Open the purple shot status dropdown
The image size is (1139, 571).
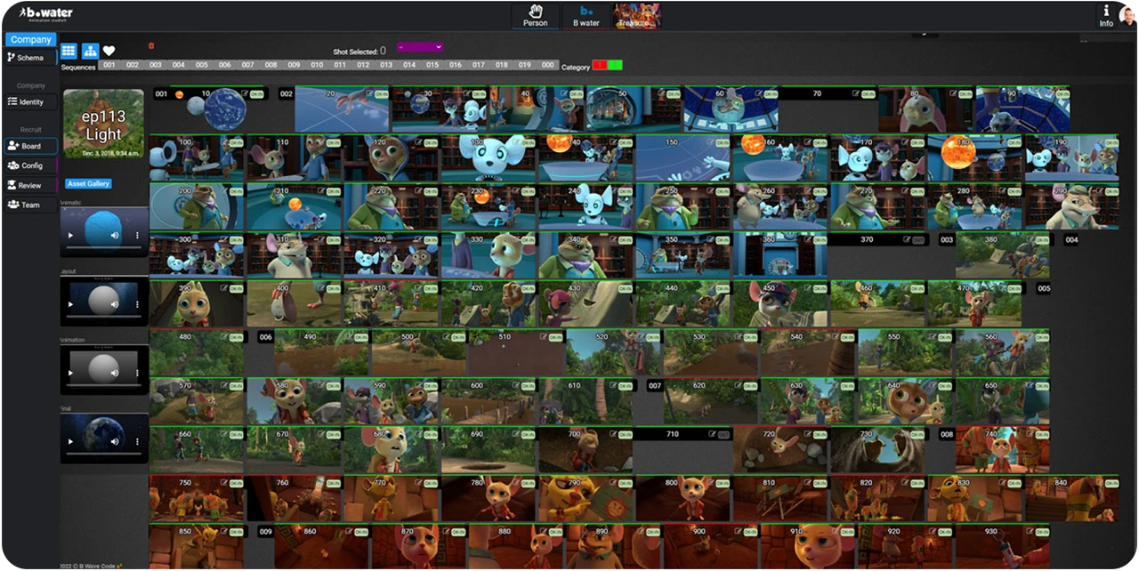[420, 47]
